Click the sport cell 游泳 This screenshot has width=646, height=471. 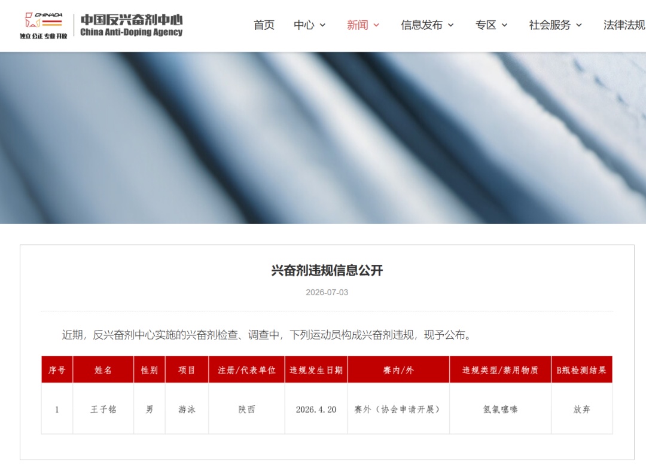coord(187,409)
